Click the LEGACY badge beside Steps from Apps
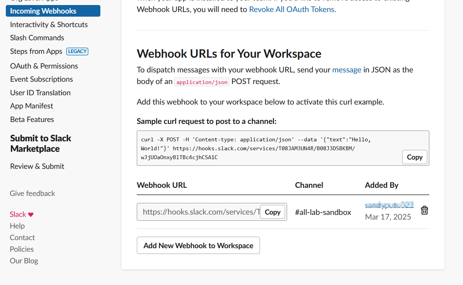 click(77, 51)
